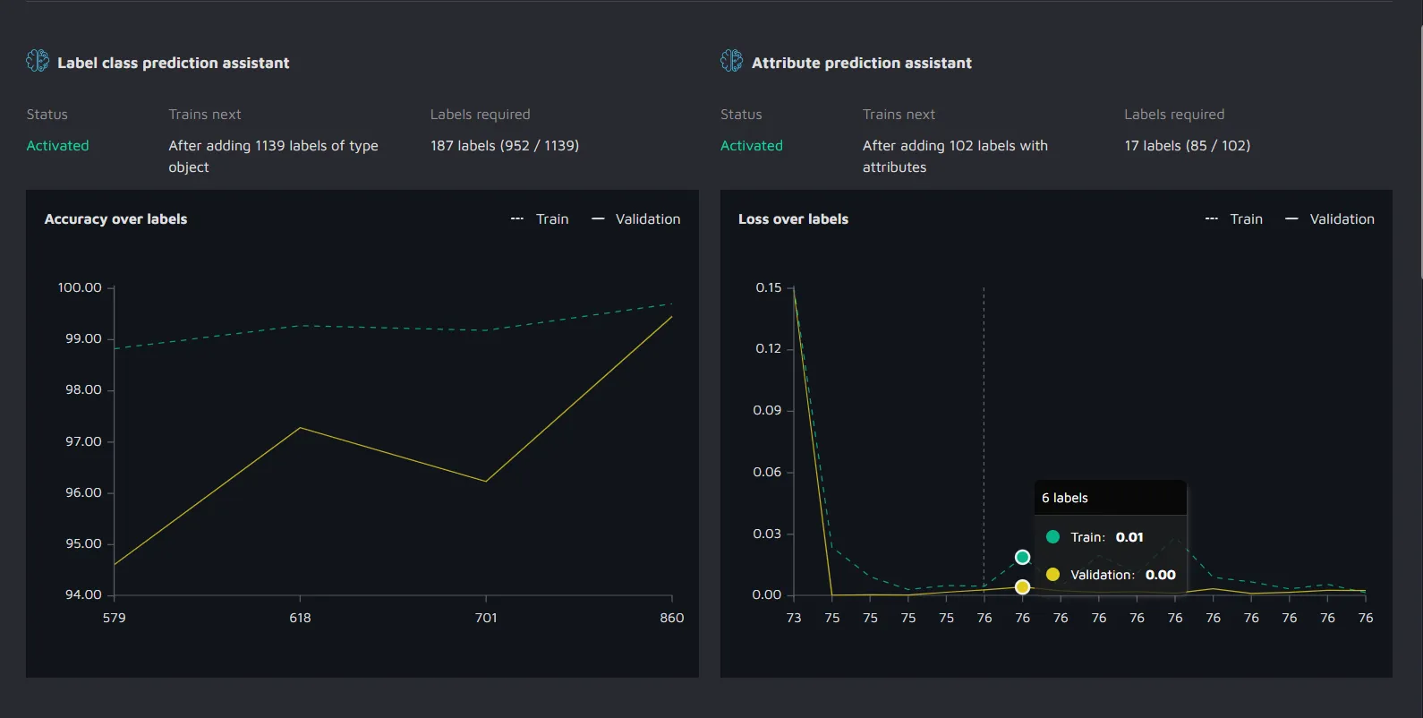The width and height of the screenshot is (1423, 718).
Task: Click the Accuracy over labels chart title
Action: coord(116,219)
